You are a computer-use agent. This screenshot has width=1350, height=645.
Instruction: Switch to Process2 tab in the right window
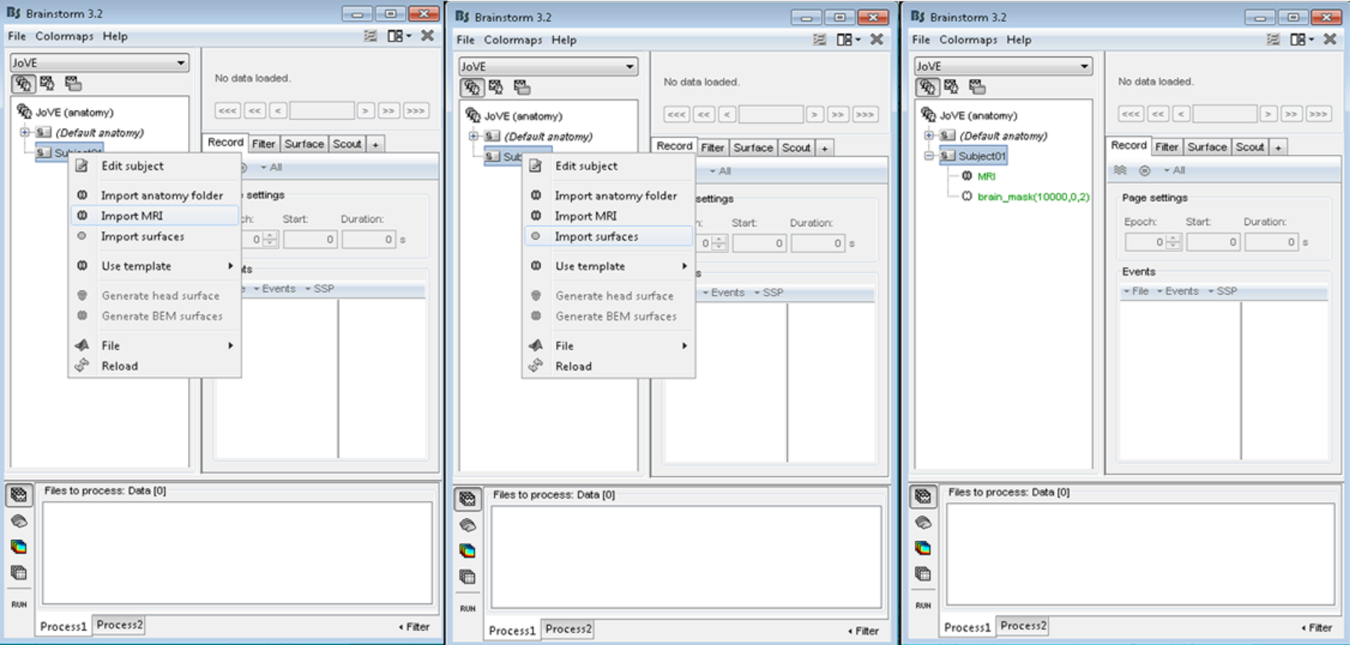(1022, 626)
